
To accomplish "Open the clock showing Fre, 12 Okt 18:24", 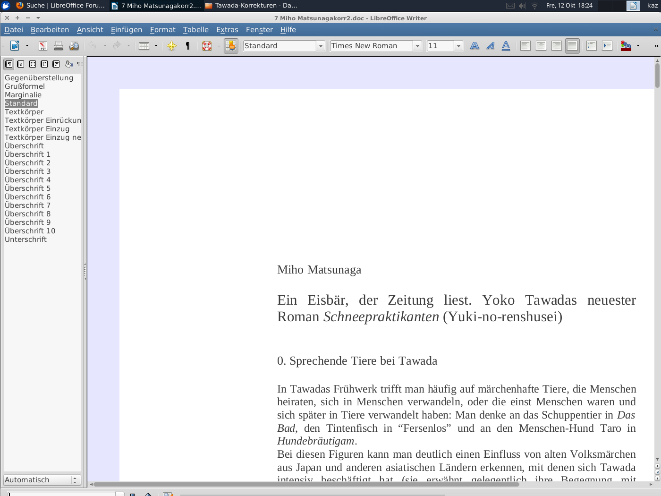I will pyautogui.click(x=569, y=6).
